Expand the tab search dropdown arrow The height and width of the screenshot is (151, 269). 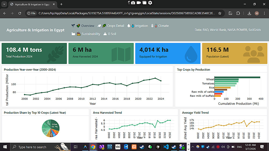4,4
